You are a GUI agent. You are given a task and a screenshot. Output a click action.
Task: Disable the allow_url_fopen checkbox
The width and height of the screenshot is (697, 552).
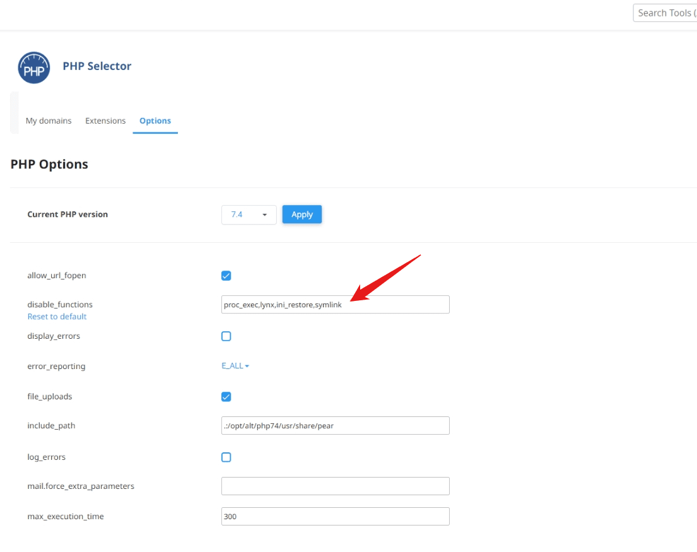click(x=226, y=275)
